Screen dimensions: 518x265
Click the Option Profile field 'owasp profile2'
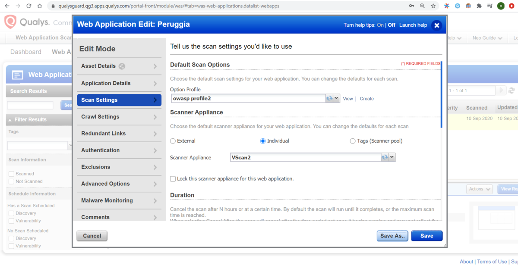tap(248, 98)
